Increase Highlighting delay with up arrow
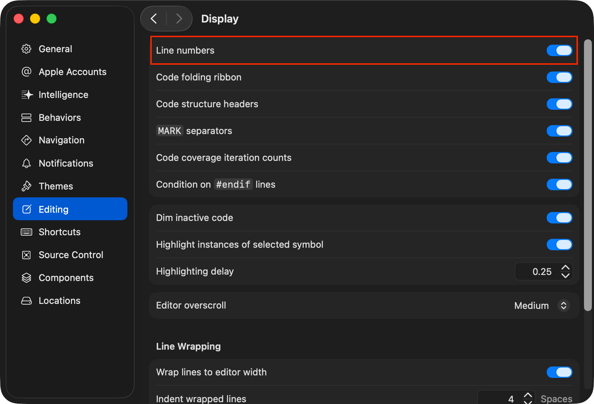This screenshot has width=594, height=404. pyautogui.click(x=565, y=267)
